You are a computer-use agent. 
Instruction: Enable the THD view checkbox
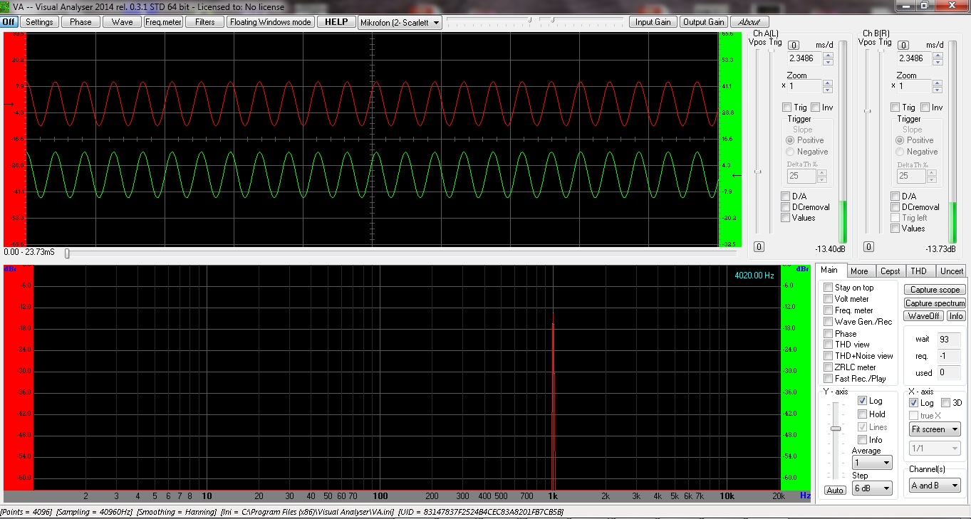pos(829,345)
